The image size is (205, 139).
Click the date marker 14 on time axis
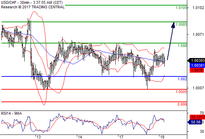click(80, 137)
